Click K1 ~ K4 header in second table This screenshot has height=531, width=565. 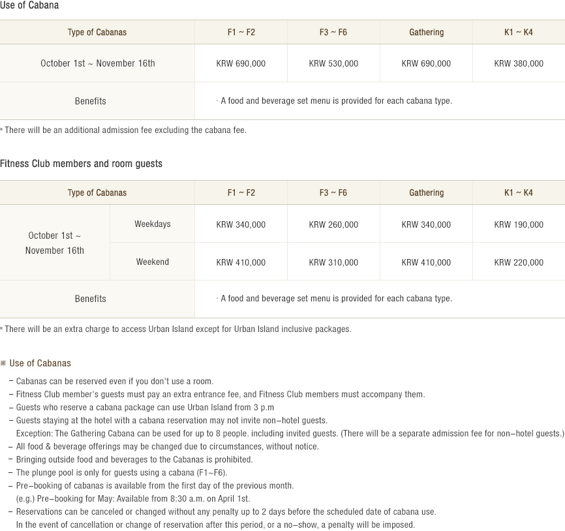point(519,192)
